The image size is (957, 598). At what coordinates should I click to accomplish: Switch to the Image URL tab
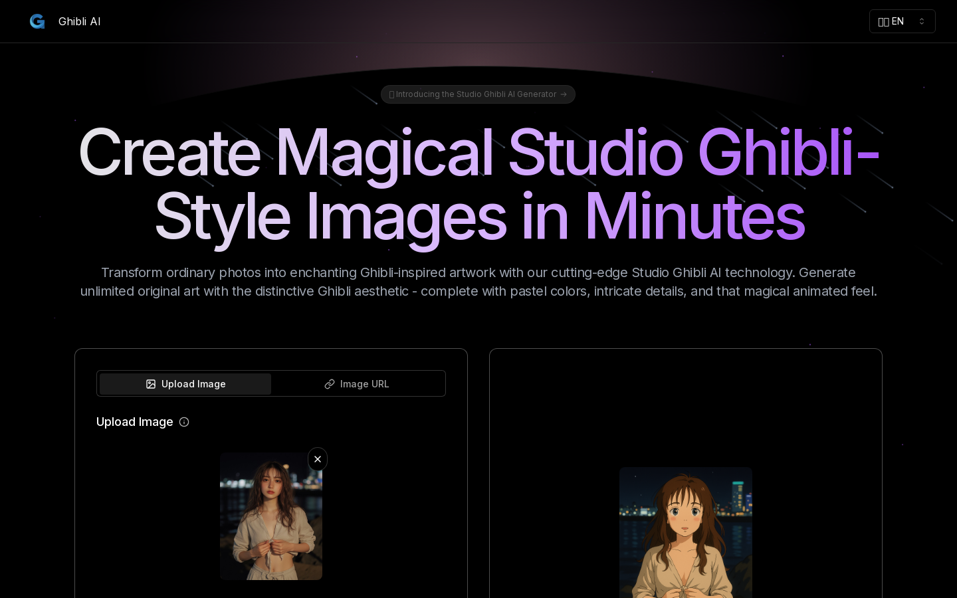pyautogui.click(x=357, y=384)
